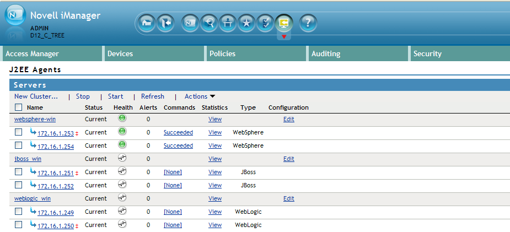Viewport: 510px width, 232px height.
Task: Open the View Objects magnifier icon
Action: 209,23
